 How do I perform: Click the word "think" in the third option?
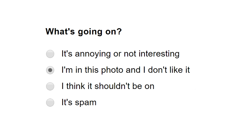(76, 86)
